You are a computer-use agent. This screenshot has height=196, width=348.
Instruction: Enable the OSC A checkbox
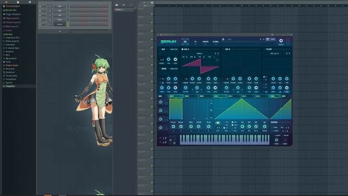point(183,50)
